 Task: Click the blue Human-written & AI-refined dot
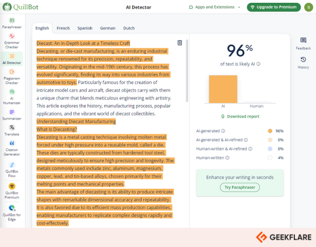pyautogui.click(x=270, y=149)
